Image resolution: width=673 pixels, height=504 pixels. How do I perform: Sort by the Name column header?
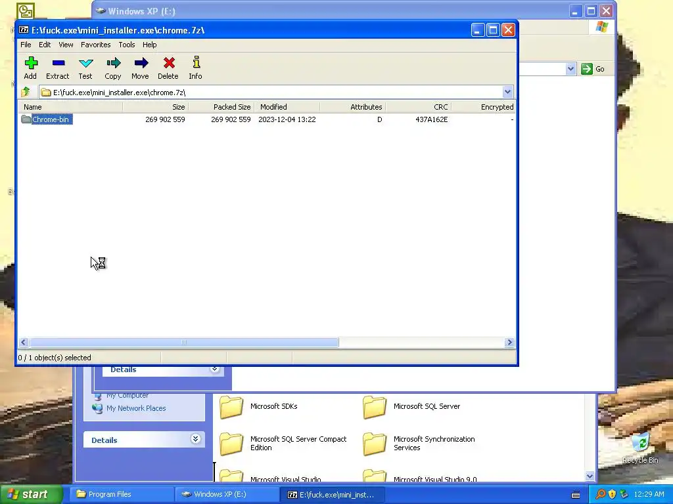[70, 107]
